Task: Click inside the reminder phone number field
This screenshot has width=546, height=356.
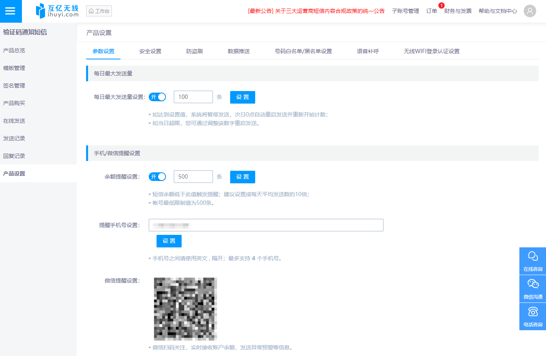Action: click(266, 225)
